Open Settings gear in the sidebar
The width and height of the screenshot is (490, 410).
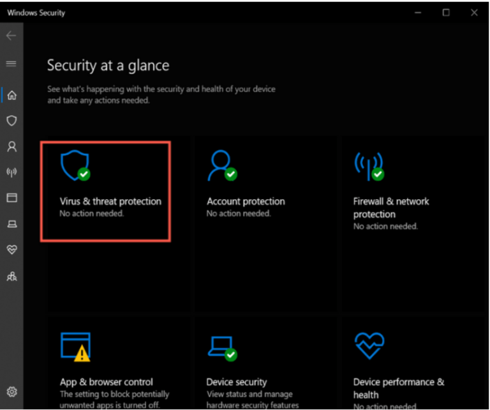pyautogui.click(x=12, y=391)
